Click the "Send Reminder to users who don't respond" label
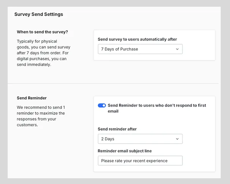Viewport: 230px width, 184px height. point(156,105)
